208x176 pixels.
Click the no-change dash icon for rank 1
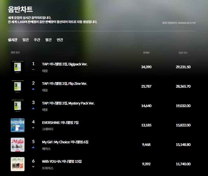(x=33, y=69)
